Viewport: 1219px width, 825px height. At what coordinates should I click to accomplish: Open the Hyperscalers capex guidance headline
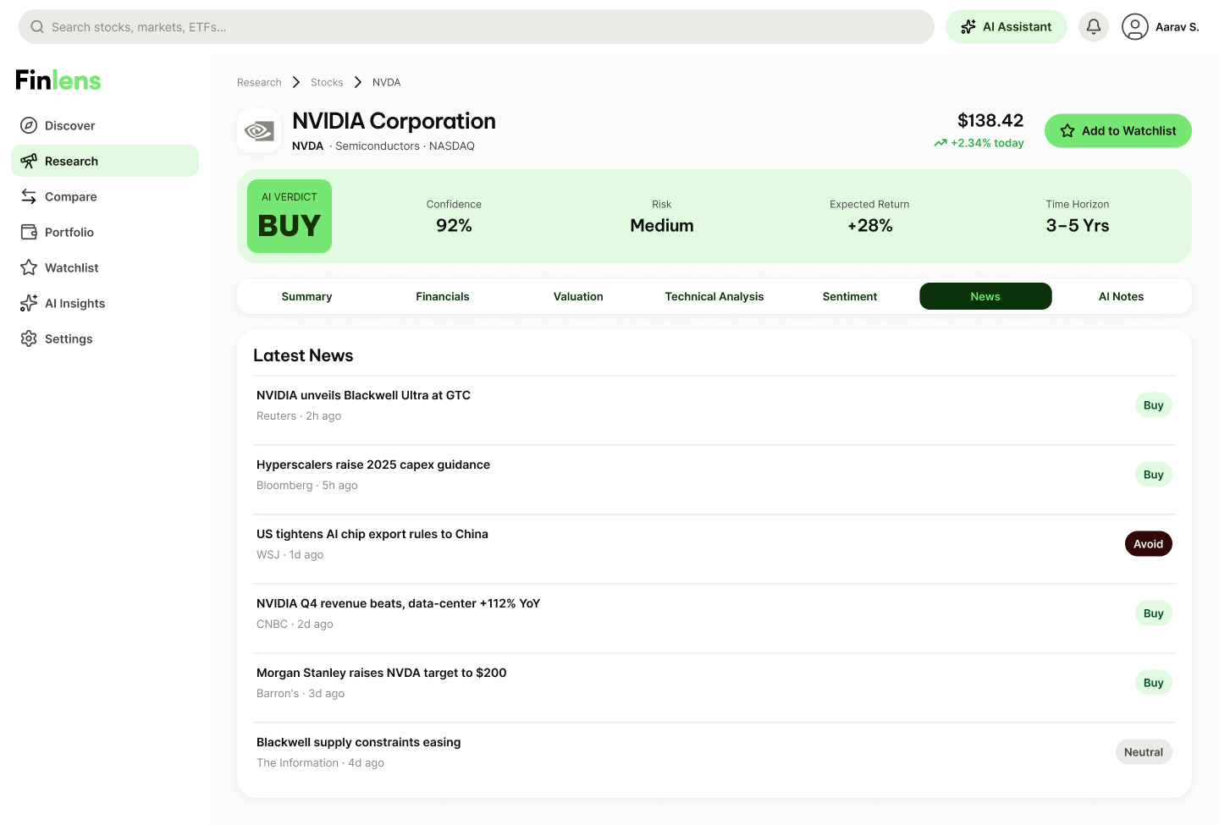point(373,465)
